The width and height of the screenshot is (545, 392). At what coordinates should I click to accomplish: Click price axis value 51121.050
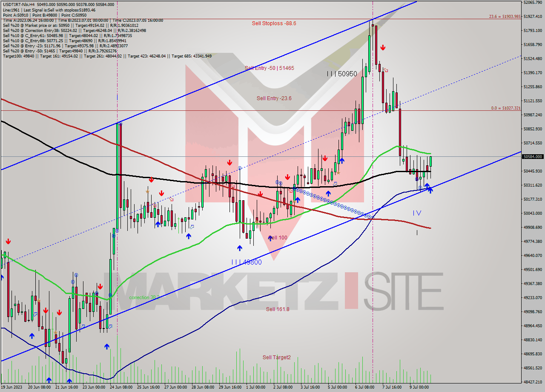[533, 101]
